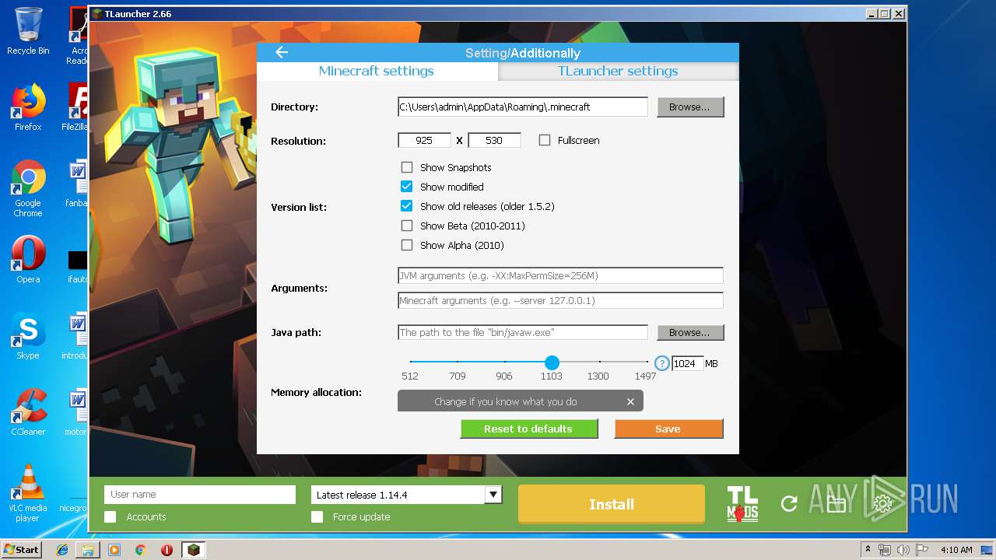
Task: Enable the Fullscreen checkbox
Action: point(545,140)
